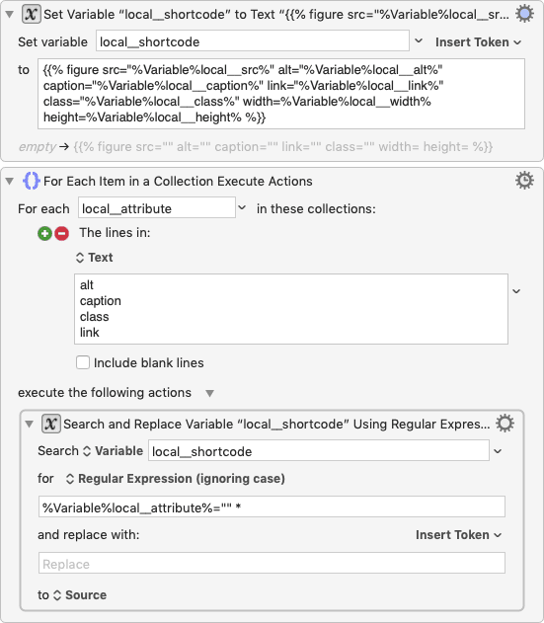This screenshot has width=544, height=623.
Task: Click the empty result preview text
Action: 256,147
